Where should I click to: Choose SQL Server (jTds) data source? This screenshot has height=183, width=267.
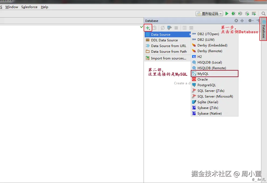[214, 91]
